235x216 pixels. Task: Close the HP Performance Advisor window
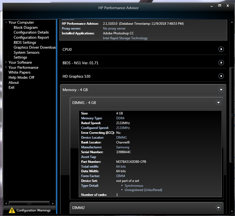tap(228, 6)
